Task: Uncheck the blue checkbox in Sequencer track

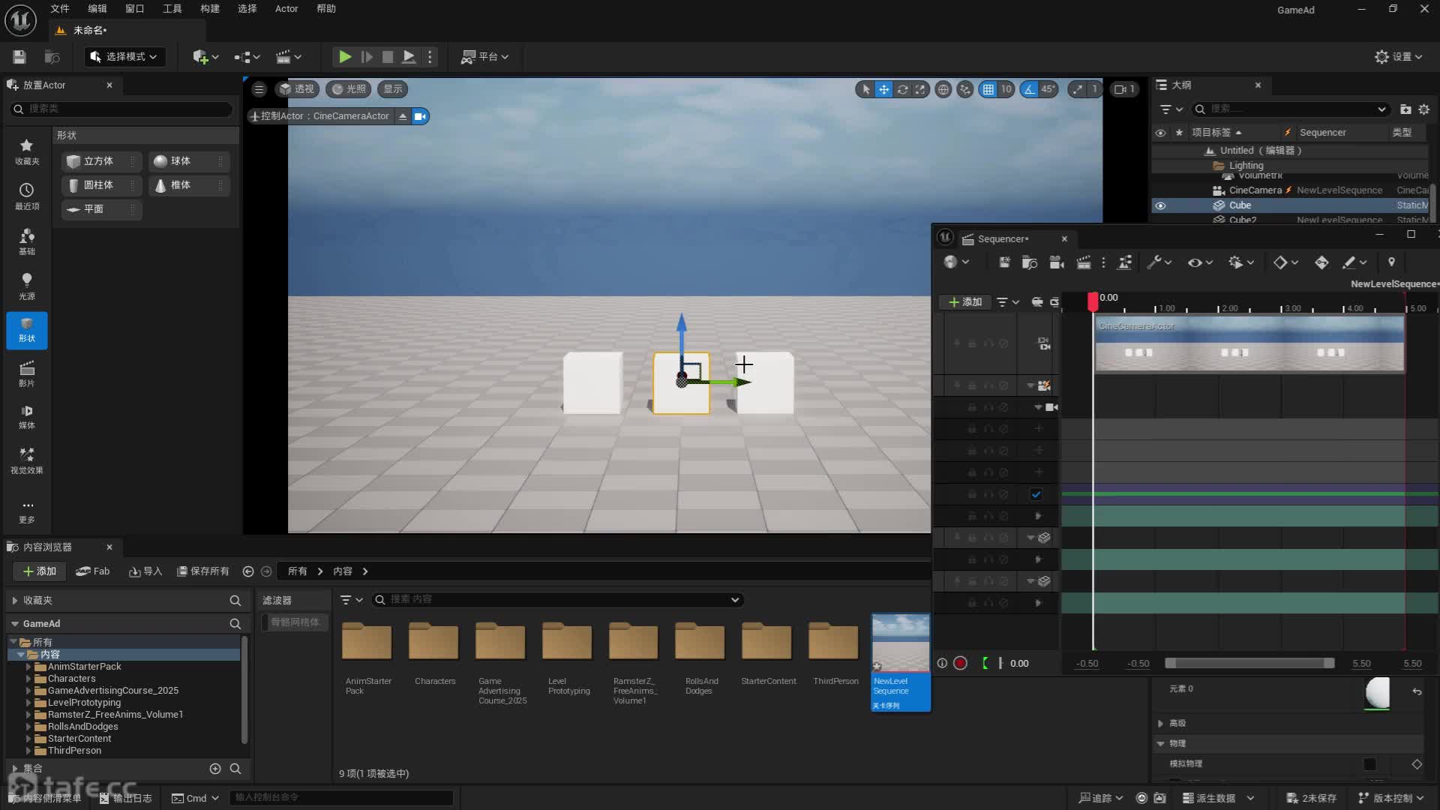Action: 1036,494
